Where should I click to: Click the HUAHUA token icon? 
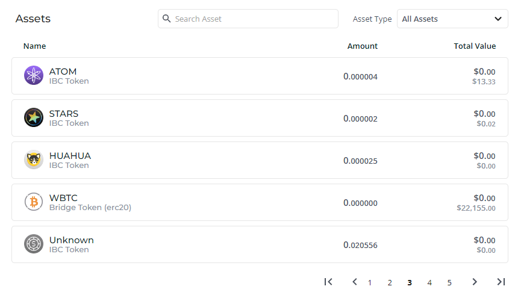coord(34,160)
